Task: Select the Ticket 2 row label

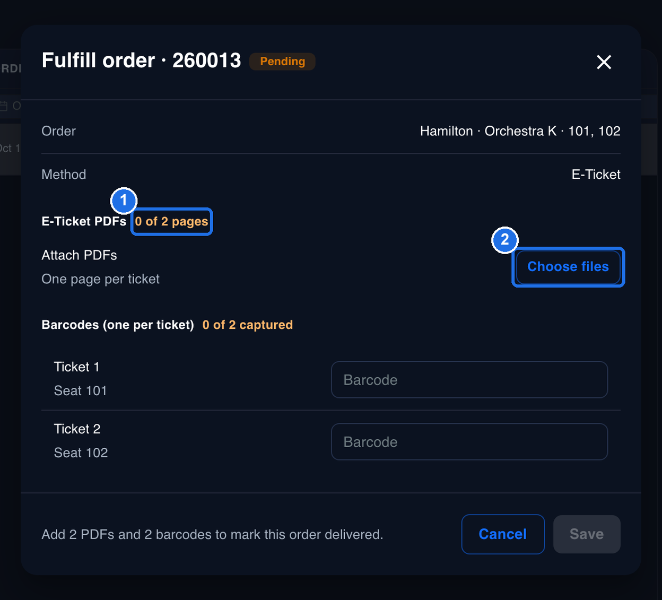Action: pyautogui.click(x=77, y=429)
